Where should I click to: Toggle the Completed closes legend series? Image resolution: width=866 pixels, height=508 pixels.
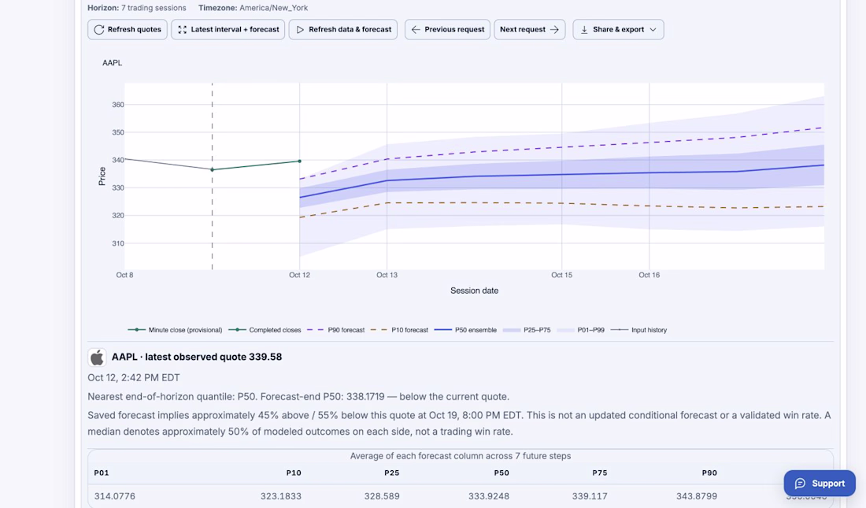coord(265,330)
